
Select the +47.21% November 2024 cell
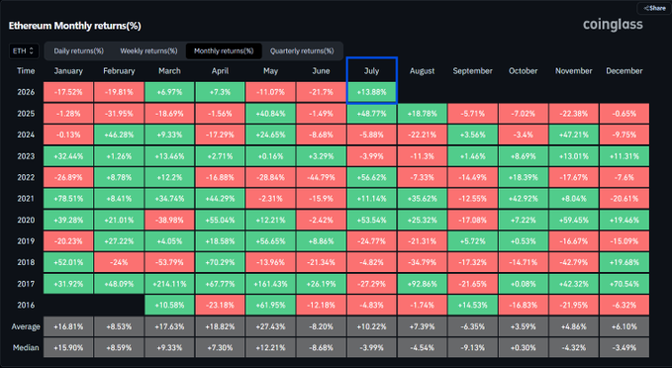pos(573,135)
